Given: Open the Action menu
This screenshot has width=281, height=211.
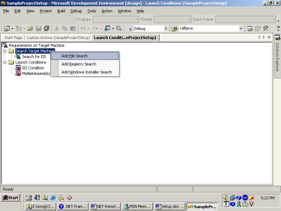Looking at the screenshot, I should pyautogui.click(x=107, y=11).
